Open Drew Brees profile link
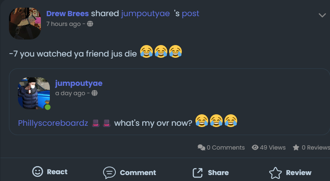 (67, 14)
